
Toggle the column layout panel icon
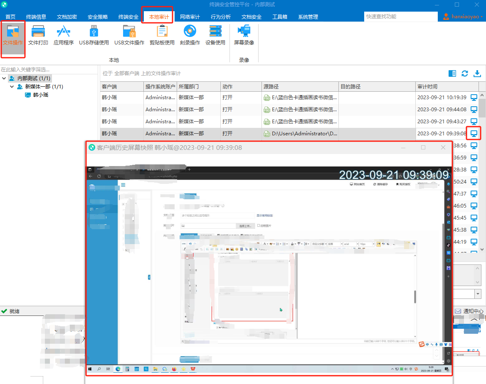coord(452,73)
